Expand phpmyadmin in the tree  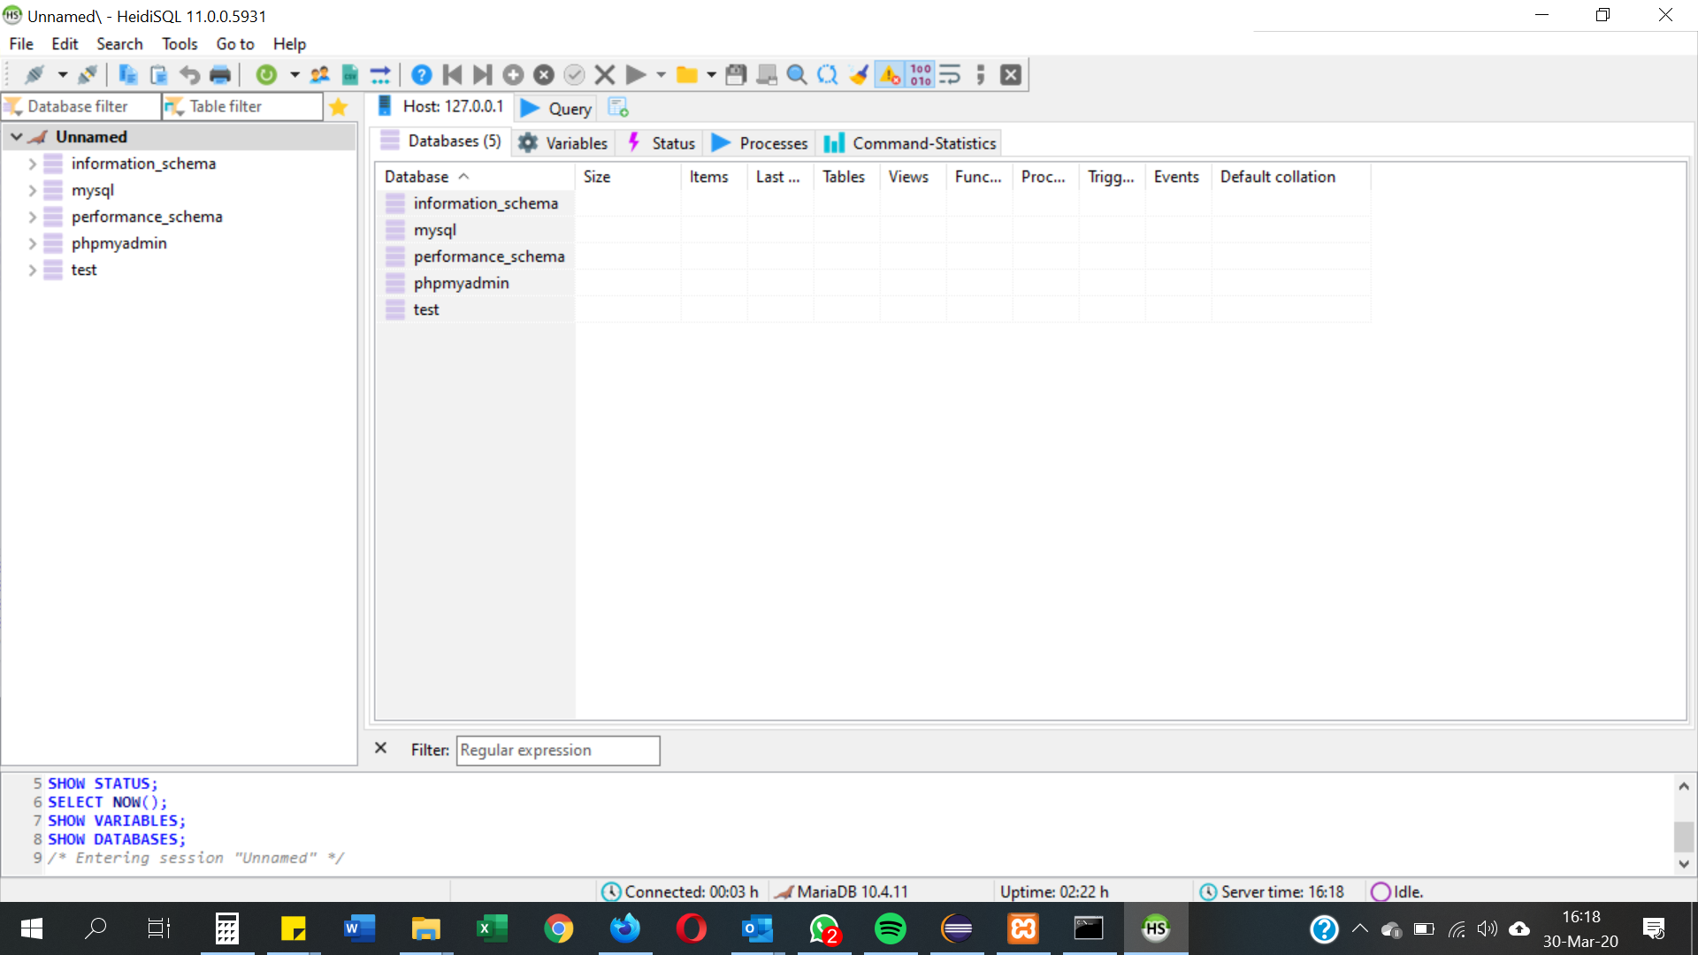[x=33, y=243]
